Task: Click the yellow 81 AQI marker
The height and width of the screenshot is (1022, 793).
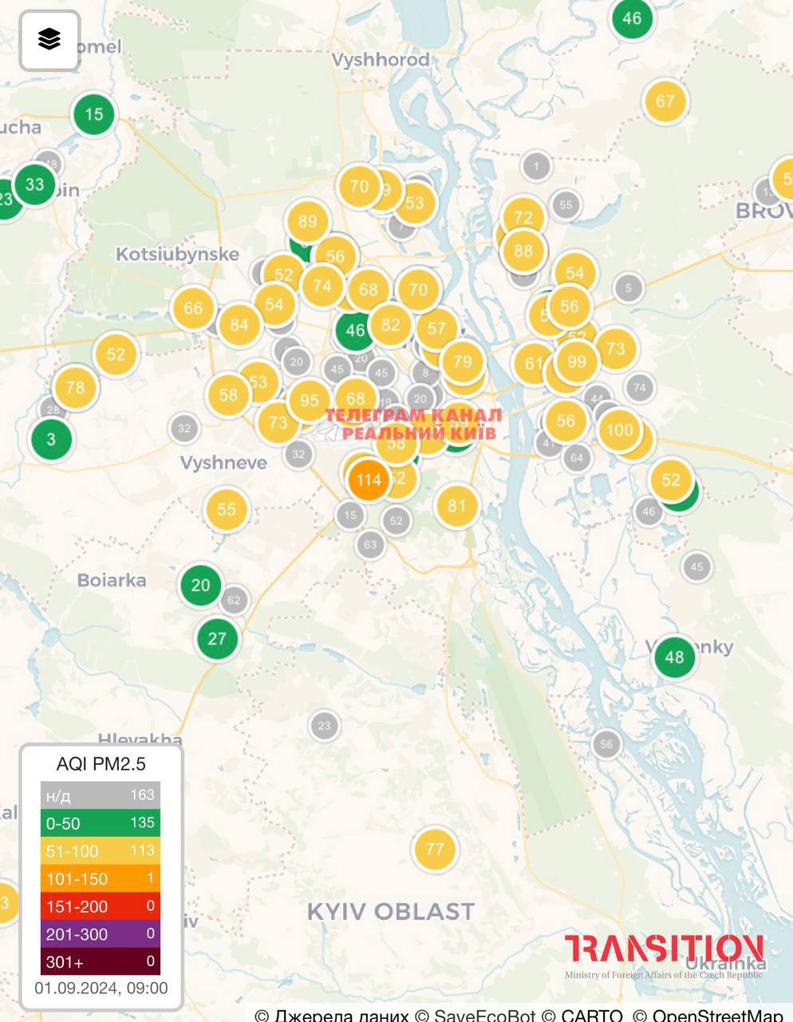Action: click(x=456, y=505)
